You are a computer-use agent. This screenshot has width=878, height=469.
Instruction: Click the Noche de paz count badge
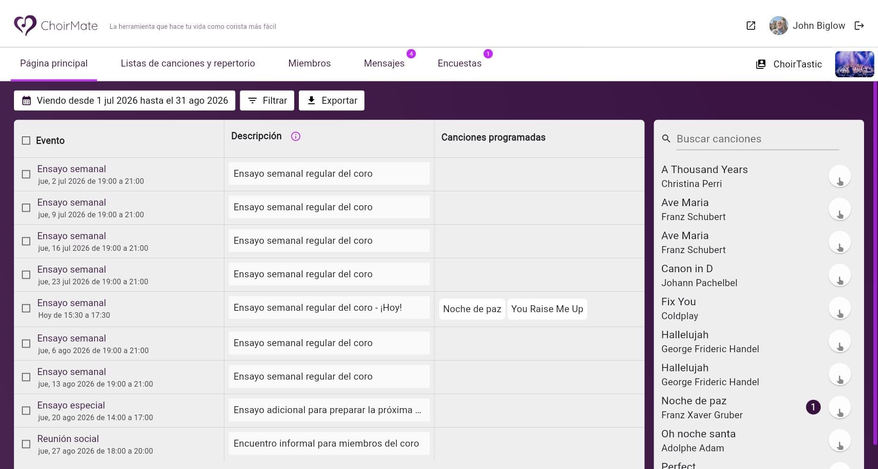point(813,407)
